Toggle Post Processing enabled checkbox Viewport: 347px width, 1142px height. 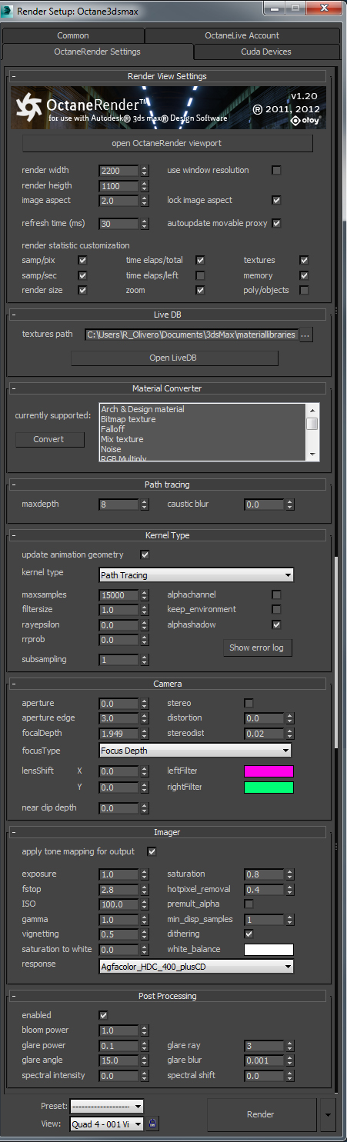(103, 1015)
